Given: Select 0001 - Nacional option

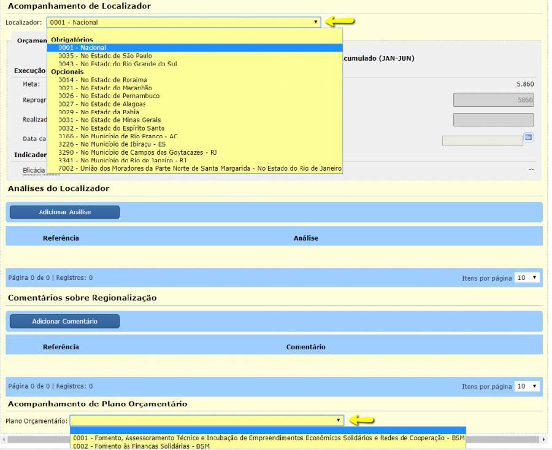Looking at the screenshot, I should click(x=194, y=47).
